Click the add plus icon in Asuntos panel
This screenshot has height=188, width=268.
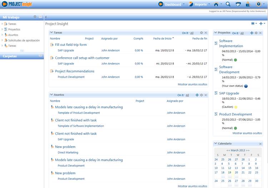197,95
